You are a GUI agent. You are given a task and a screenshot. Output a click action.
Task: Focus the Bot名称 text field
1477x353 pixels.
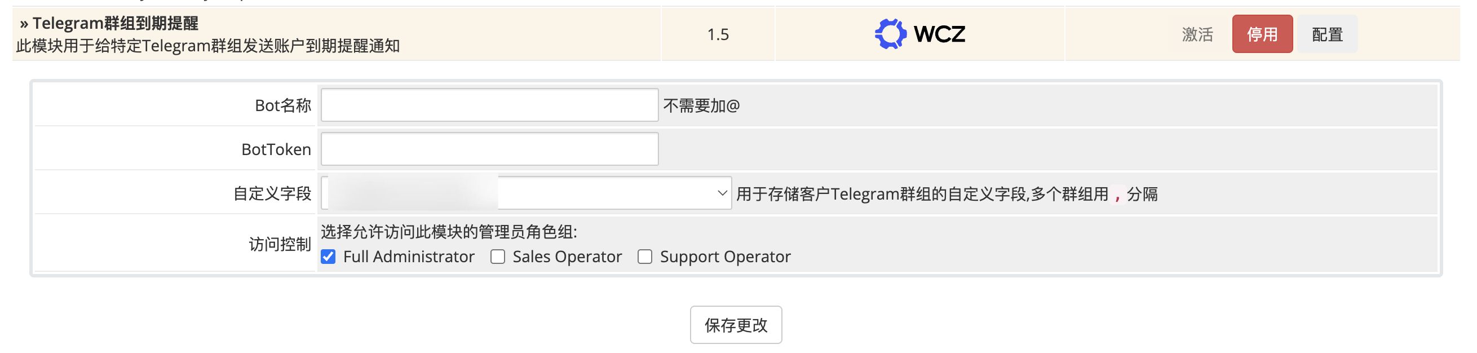coord(489,105)
